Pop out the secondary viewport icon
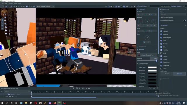The height and width of the screenshot is (105, 187). tap(132, 6)
